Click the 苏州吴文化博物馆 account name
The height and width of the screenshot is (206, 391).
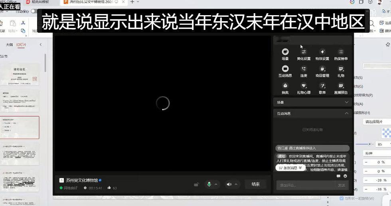pos(82,180)
